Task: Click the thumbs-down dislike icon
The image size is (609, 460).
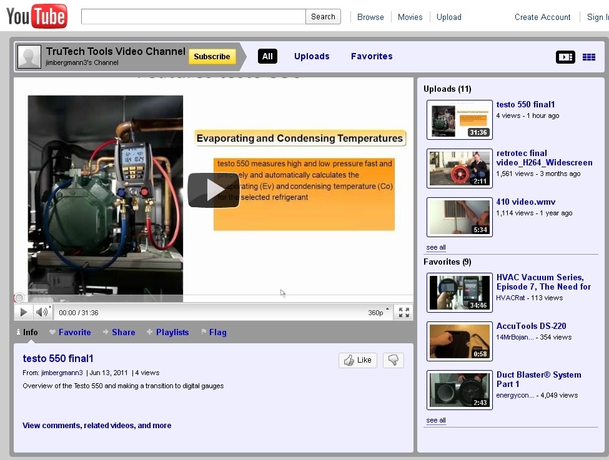Action: coord(393,360)
